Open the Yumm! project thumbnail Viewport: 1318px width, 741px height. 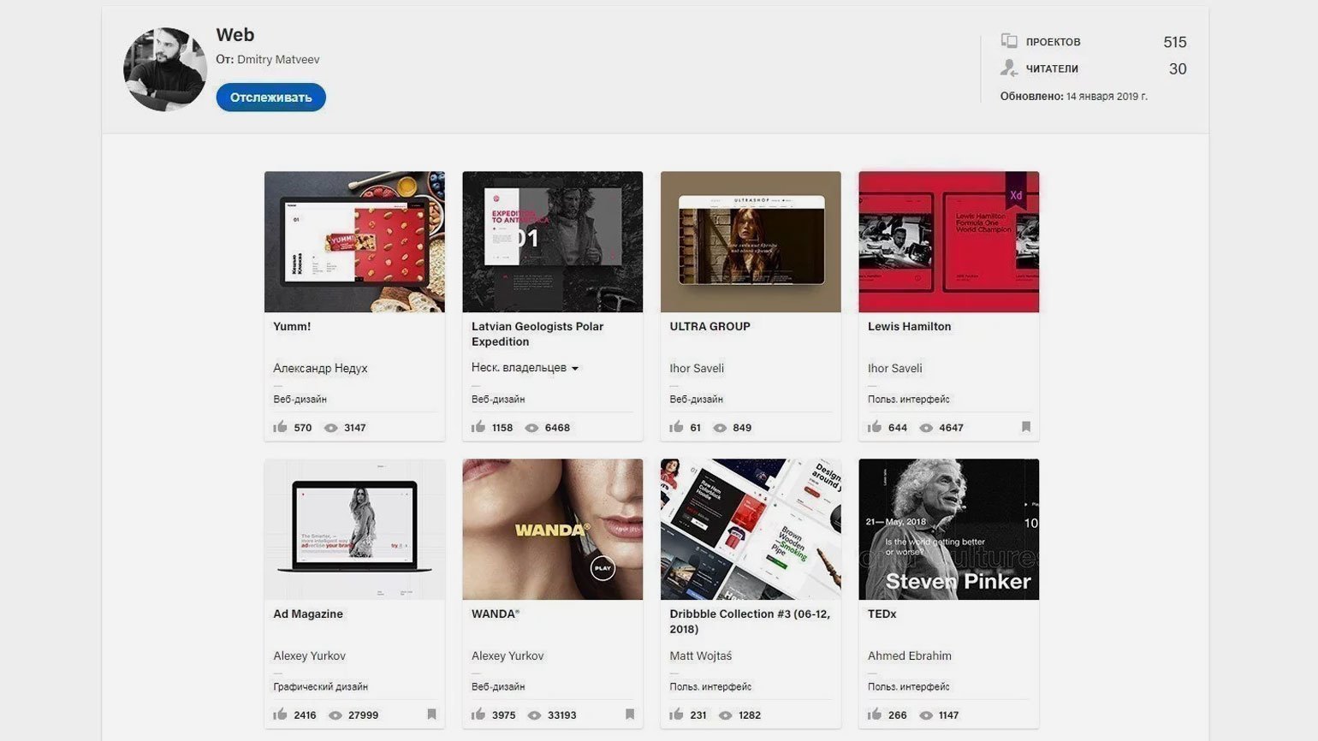click(x=354, y=241)
